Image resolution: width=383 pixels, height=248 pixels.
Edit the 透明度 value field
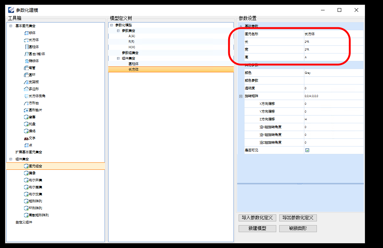(334, 88)
